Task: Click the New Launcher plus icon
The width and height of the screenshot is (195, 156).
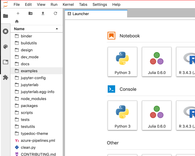Action: click(18, 13)
